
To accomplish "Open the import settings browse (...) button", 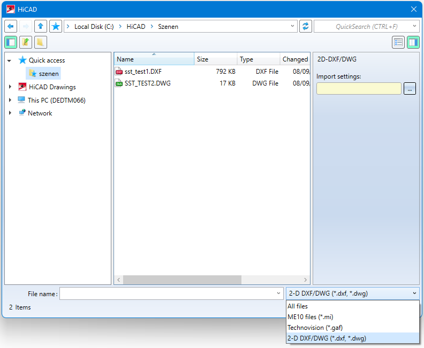I will [x=410, y=89].
